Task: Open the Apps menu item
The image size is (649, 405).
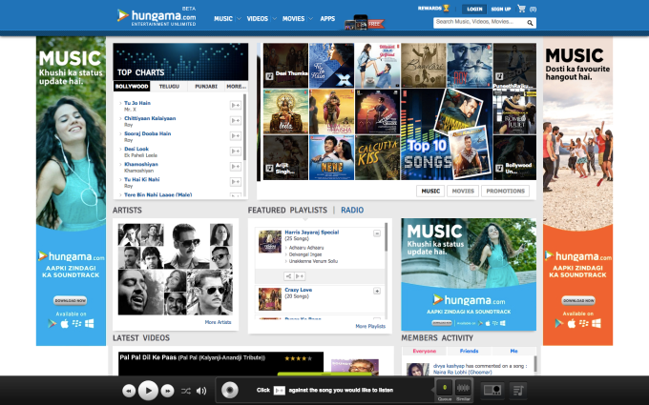Action: point(327,19)
